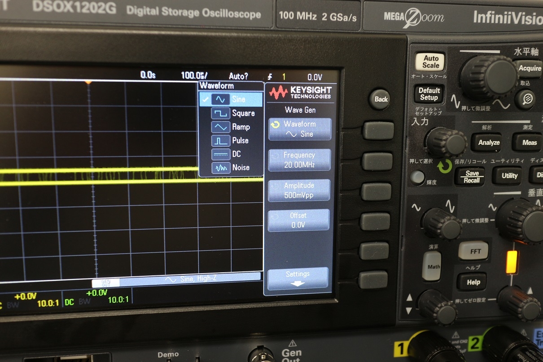The height and width of the screenshot is (362, 543).
Task: Tap the 0.0s delay readout
Action: tap(148, 75)
